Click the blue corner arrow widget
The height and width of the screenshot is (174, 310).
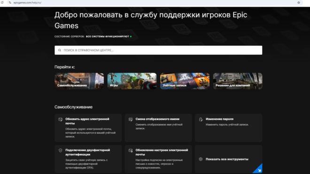click(258, 169)
